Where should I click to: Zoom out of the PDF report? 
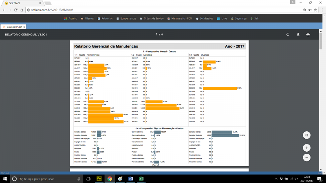click(307, 157)
